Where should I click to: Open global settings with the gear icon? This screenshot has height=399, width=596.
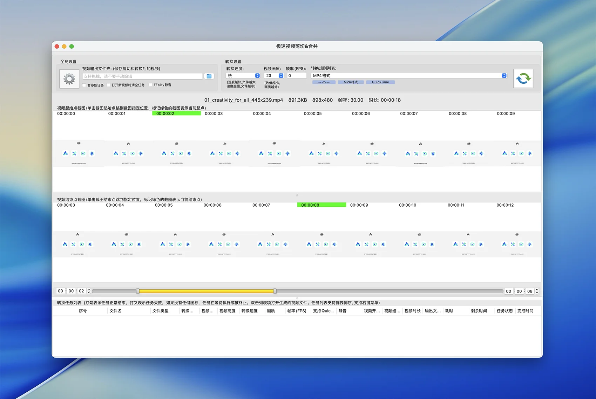click(69, 79)
